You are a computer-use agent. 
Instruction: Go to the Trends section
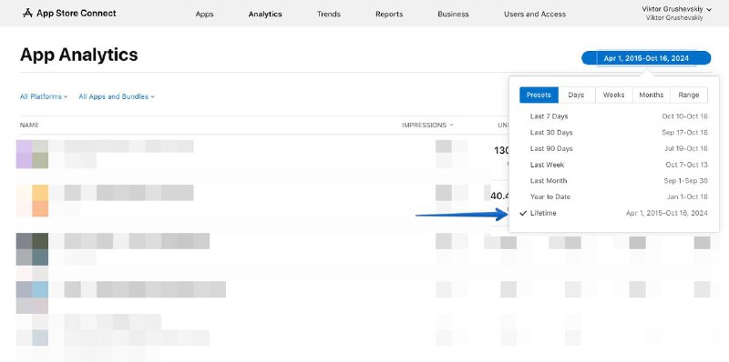(329, 14)
